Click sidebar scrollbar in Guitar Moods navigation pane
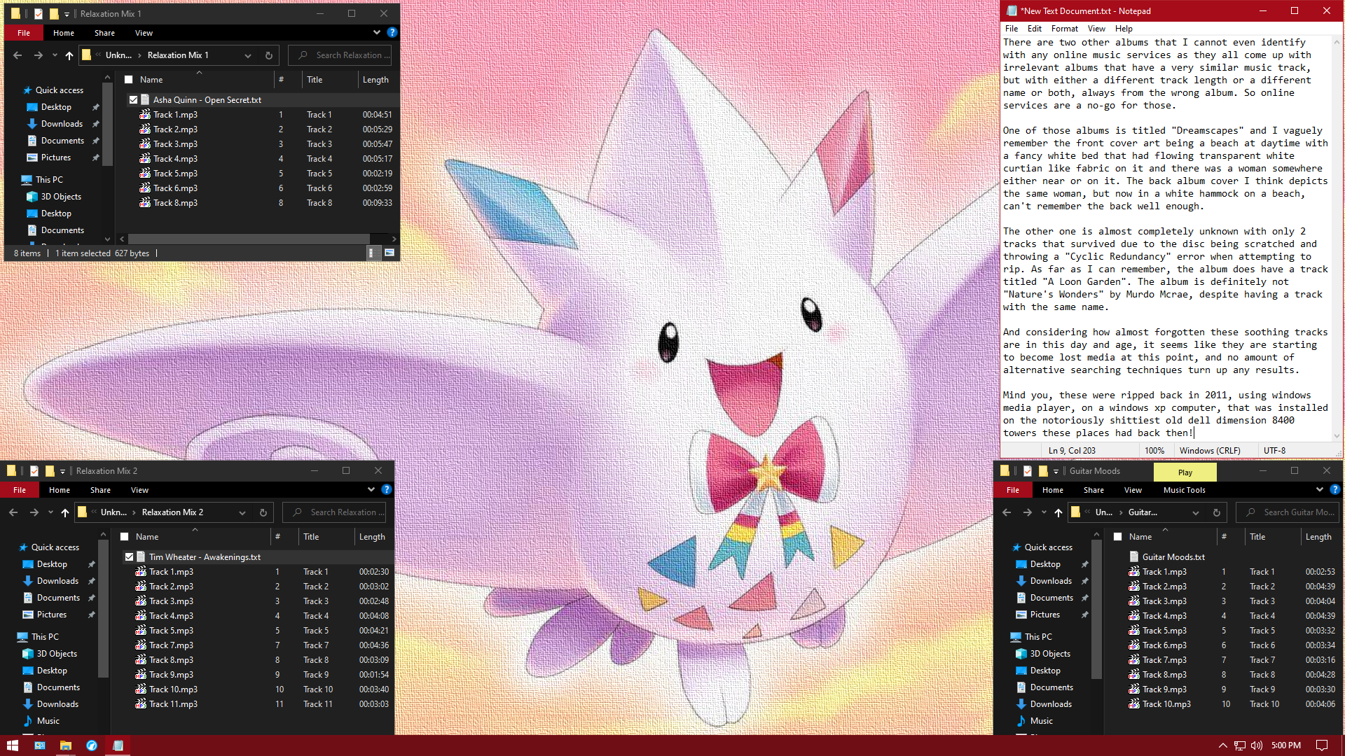1345x756 pixels. (x=1096, y=610)
